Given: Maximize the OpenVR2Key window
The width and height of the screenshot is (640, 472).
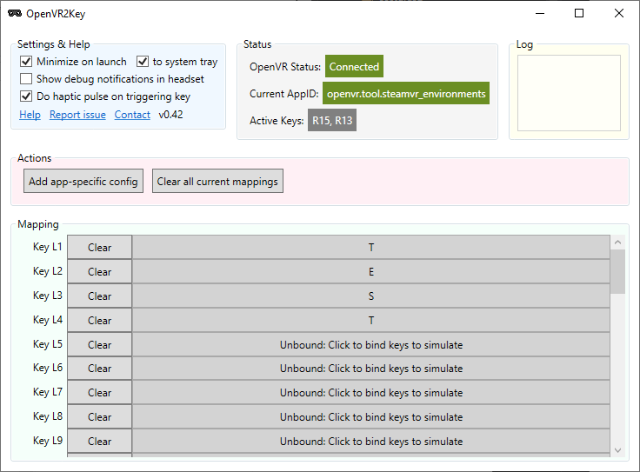Looking at the screenshot, I should [x=579, y=13].
